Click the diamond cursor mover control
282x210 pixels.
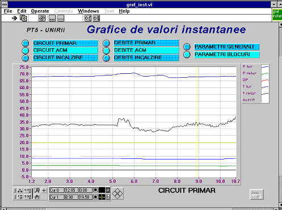coord(117,194)
